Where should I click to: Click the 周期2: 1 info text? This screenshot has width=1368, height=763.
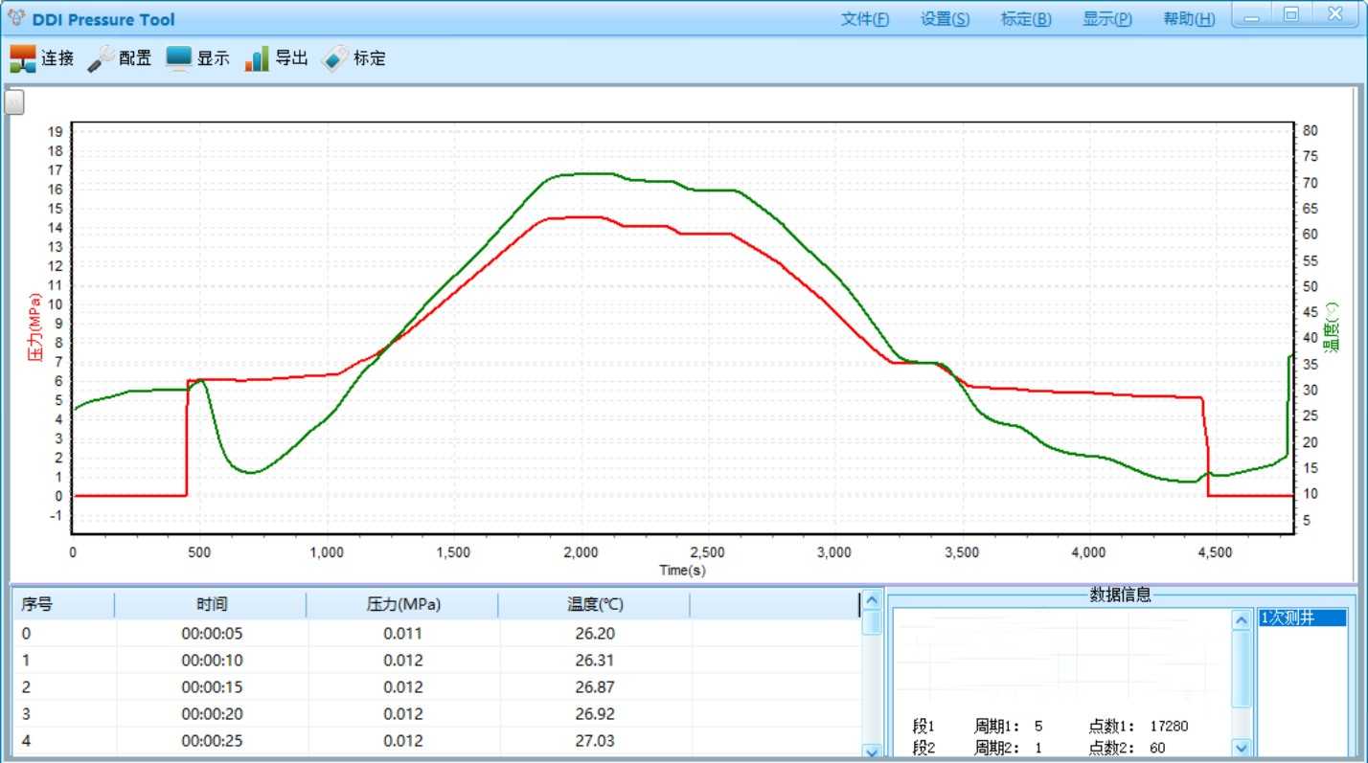coord(1008,748)
